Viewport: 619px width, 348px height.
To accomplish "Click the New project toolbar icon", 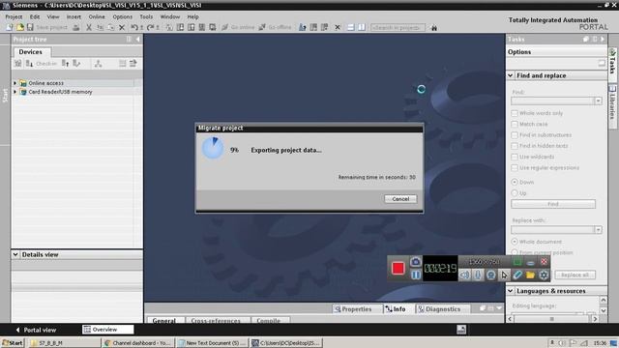I will pos(9,27).
